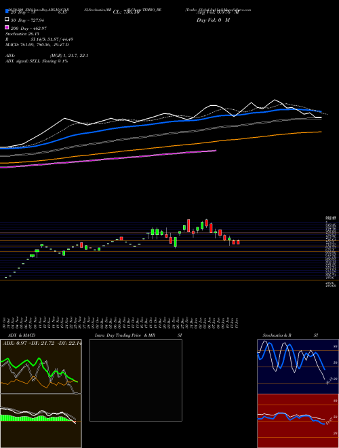Click the tallest red candlestick near the peak

(x=188, y=226)
